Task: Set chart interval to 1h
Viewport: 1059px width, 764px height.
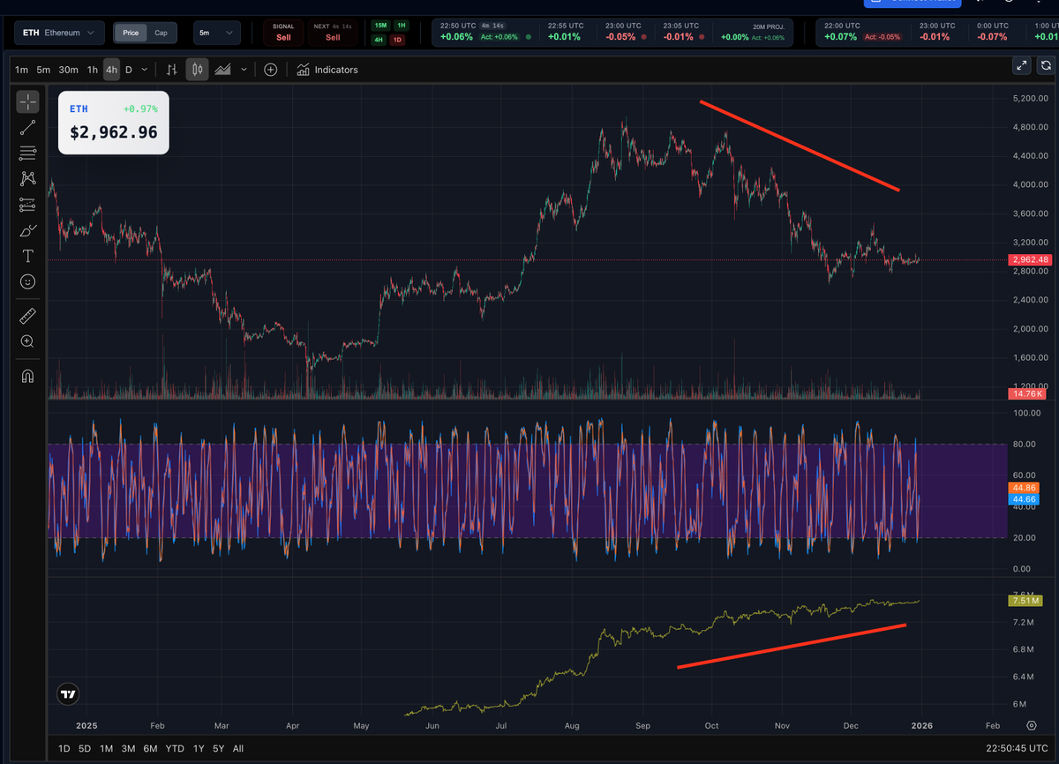Action: [92, 70]
